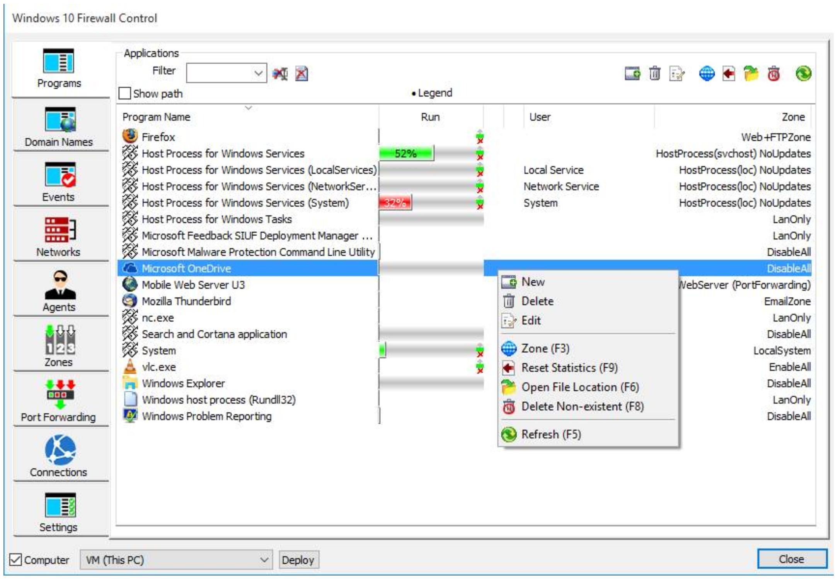The width and height of the screenshot is (838, 579).
Task: Open the Filter dropdown list
Action: (258, 73)
